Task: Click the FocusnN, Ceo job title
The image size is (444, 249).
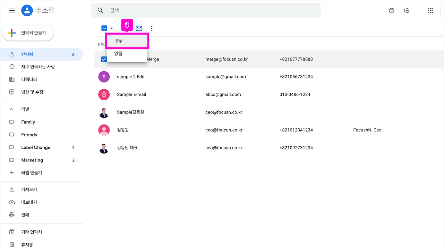Action: tap(367, 130)
